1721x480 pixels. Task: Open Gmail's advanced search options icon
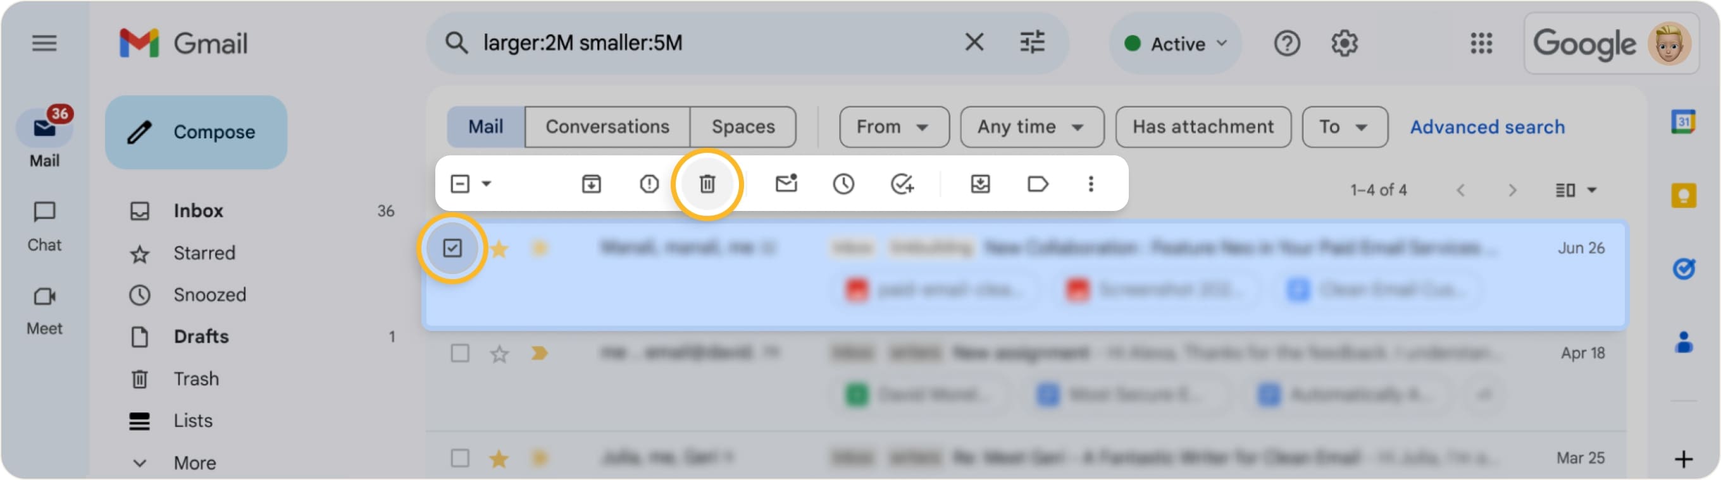(x=1031, y=43)
